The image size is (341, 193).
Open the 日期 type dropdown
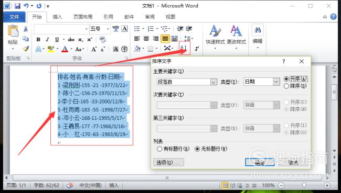pyautogui.click(x=276, y=82)
